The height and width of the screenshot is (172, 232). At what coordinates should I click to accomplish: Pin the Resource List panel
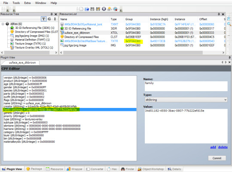point(219,14)
